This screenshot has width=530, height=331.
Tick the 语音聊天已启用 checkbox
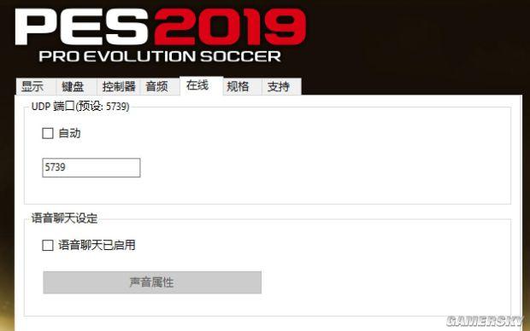(48, 246)
